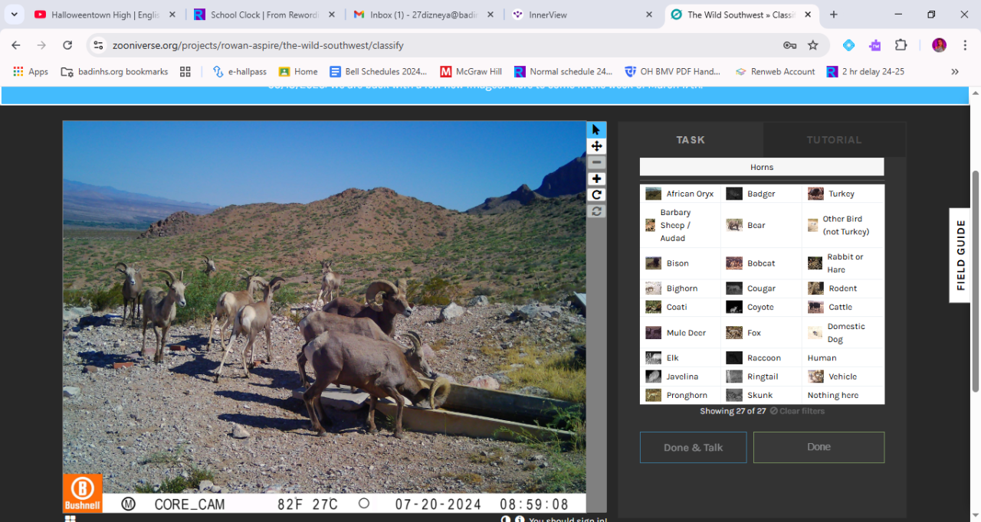The image size is (981, 522).
Task: Click the Done & Talk button
Action: pyautogui.click(x=693, y=448)
